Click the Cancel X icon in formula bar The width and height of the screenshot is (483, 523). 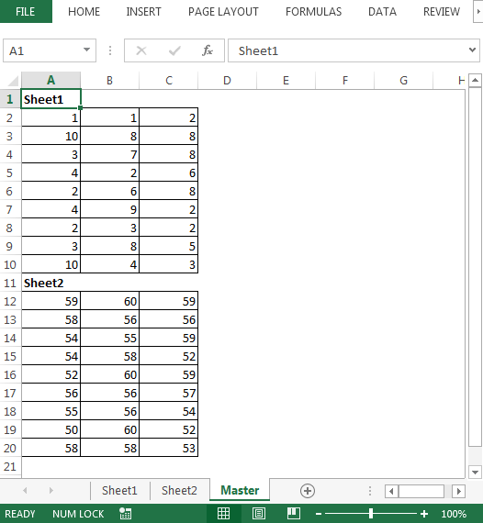click(x=141, y=50)
